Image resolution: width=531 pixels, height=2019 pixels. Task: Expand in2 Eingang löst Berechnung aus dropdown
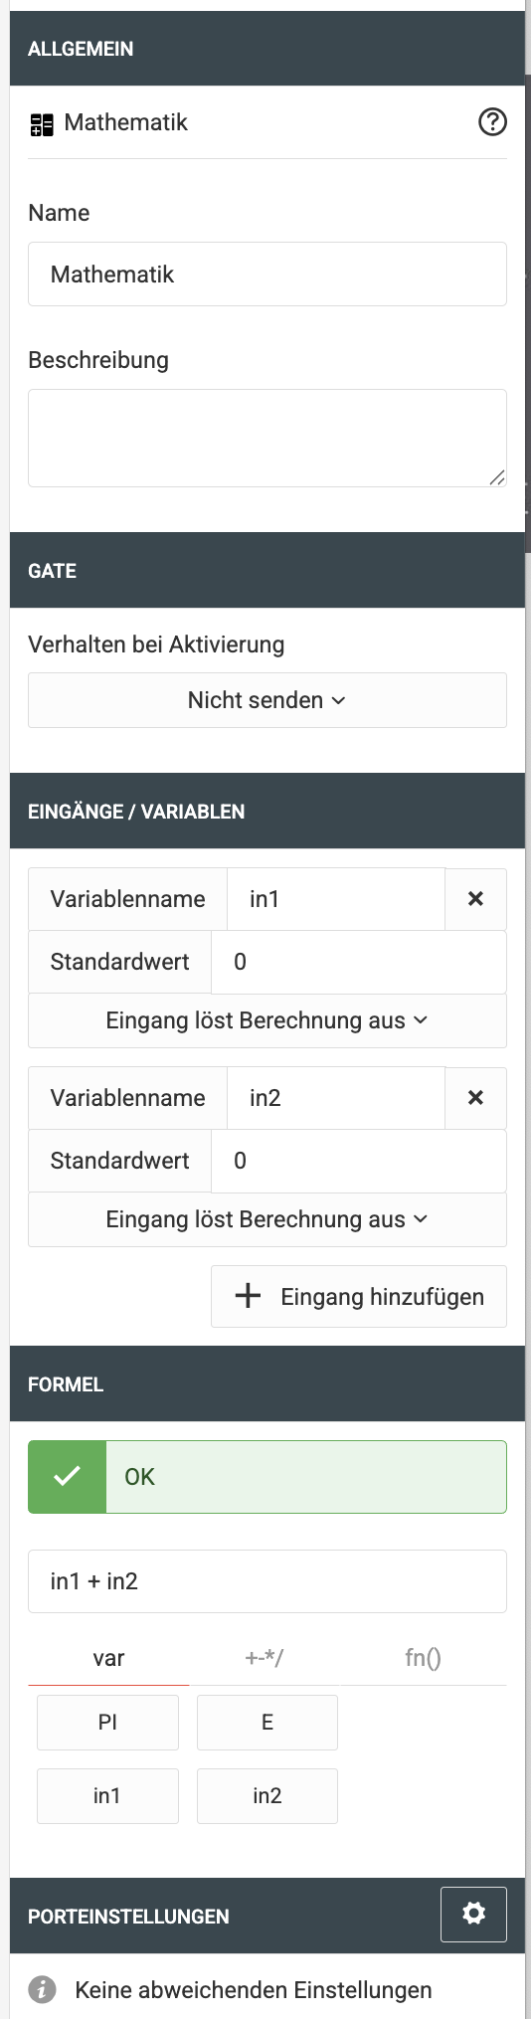click(x=267, y=1219)
